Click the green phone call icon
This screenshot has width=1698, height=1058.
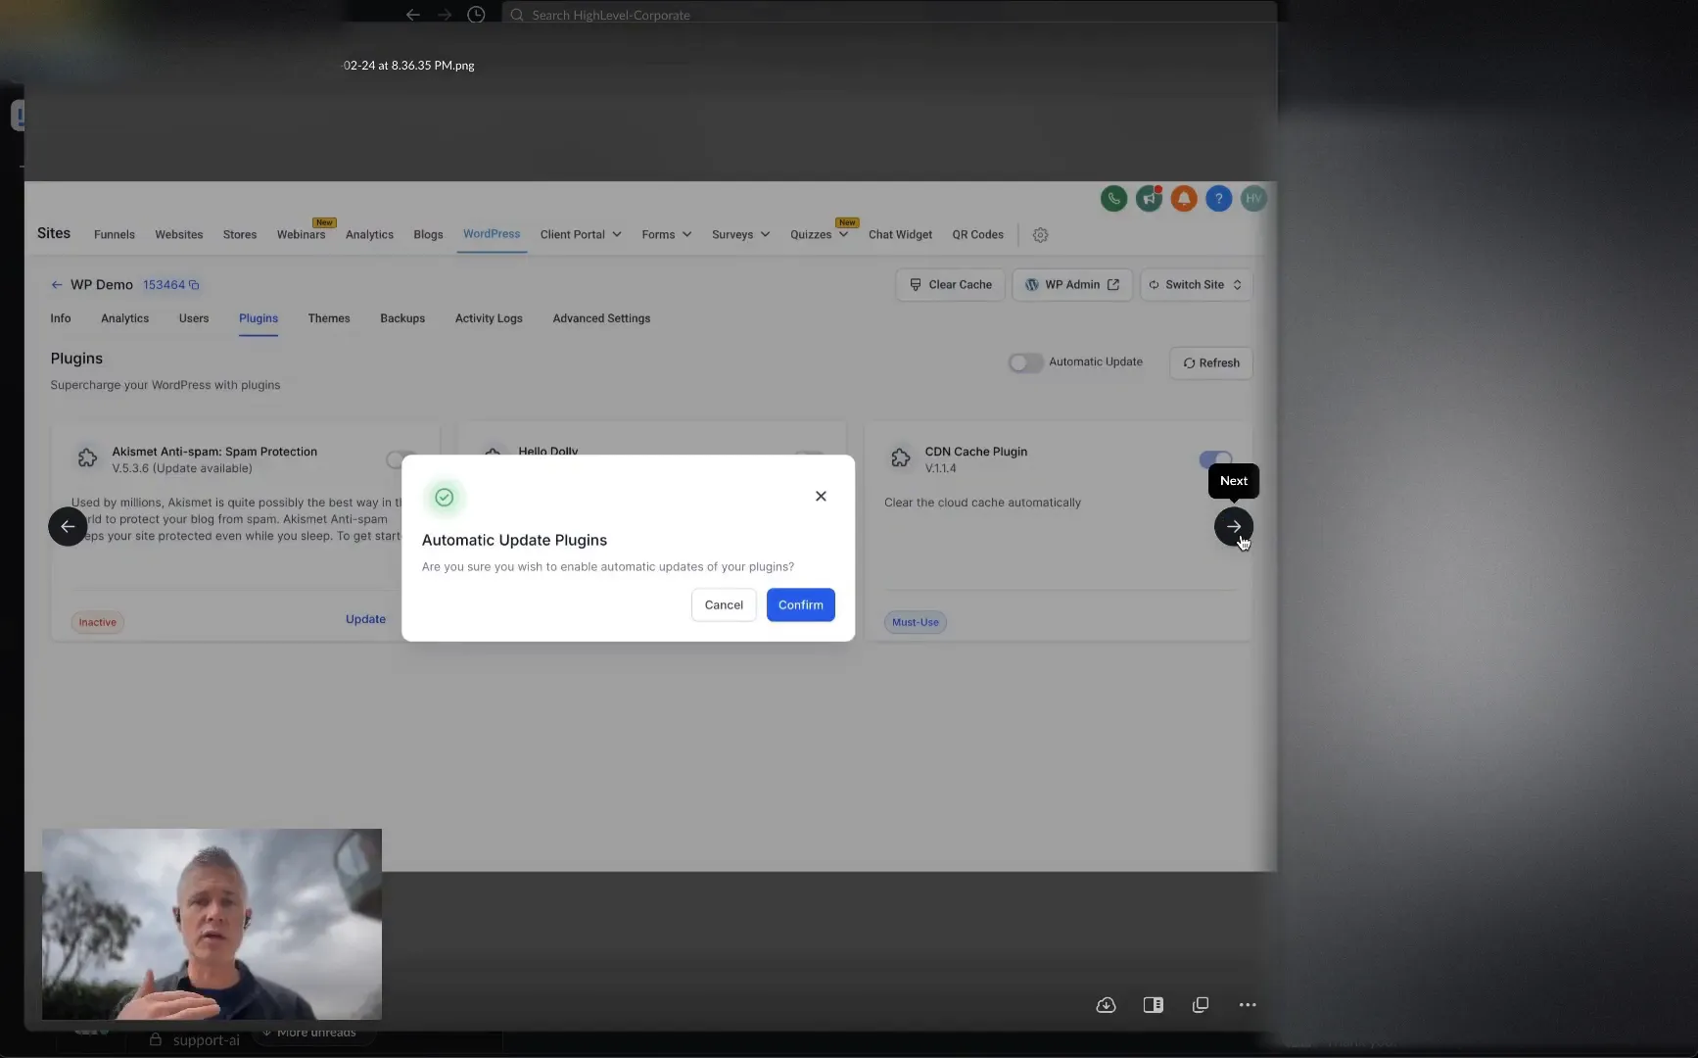[x=1113, y=199]
